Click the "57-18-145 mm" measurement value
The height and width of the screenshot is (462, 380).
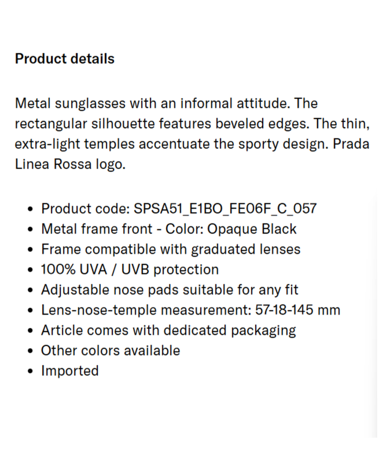point(297,310)
